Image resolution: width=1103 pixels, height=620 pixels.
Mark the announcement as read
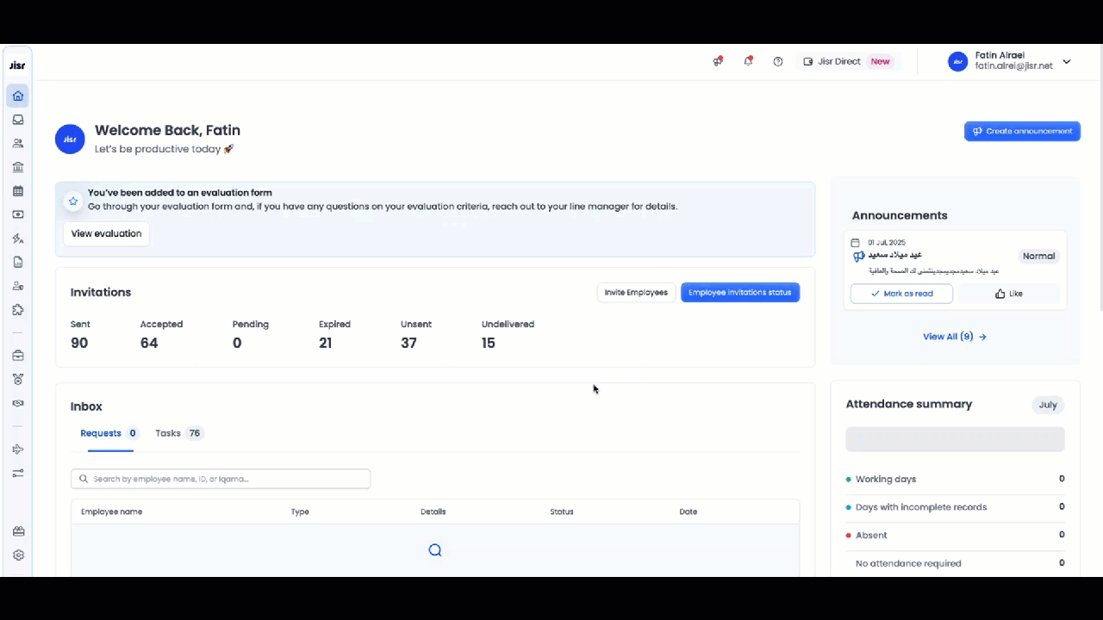[901, 294]
